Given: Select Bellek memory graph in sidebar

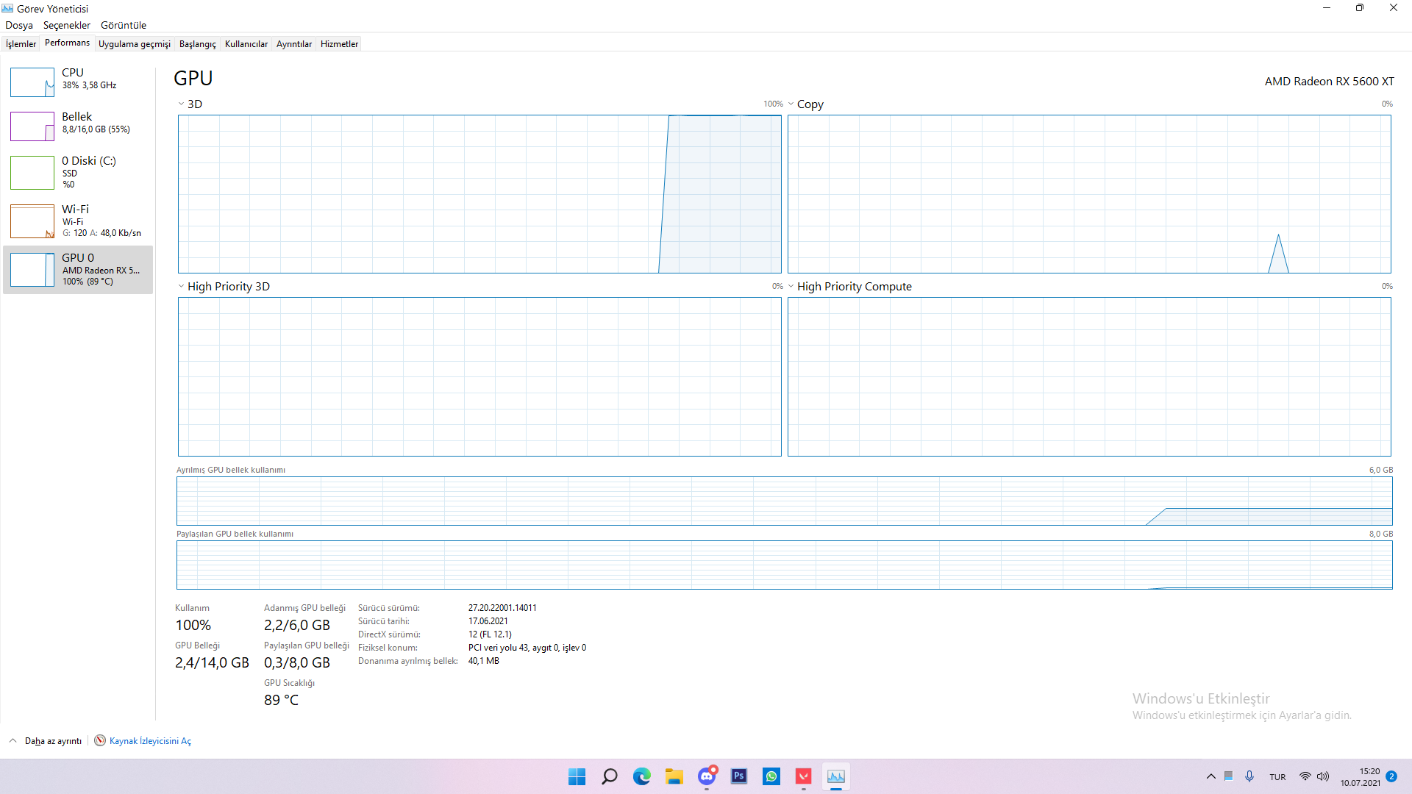Looking at the screenshot, I should click(x=32, y=126).
